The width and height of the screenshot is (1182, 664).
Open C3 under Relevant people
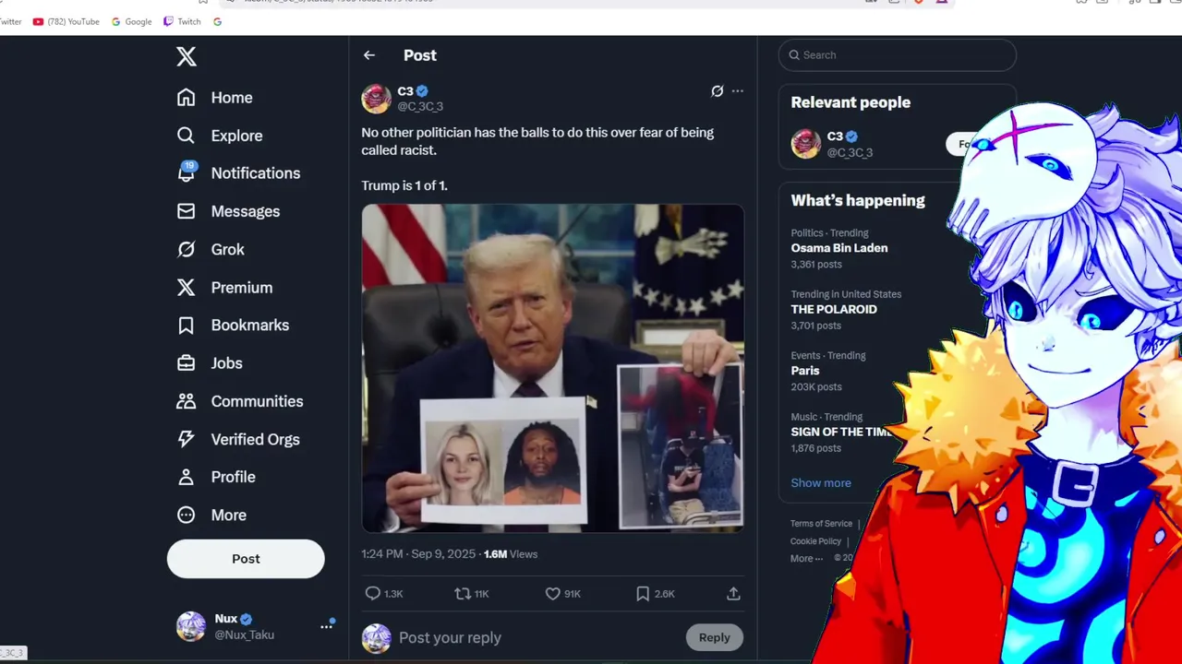[836, 136]
